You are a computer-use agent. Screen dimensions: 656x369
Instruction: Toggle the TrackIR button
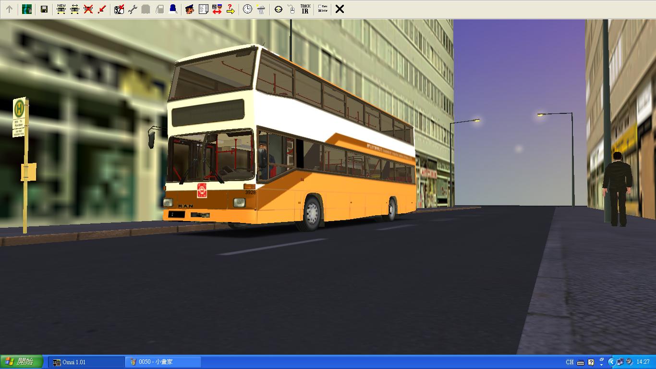305,9
